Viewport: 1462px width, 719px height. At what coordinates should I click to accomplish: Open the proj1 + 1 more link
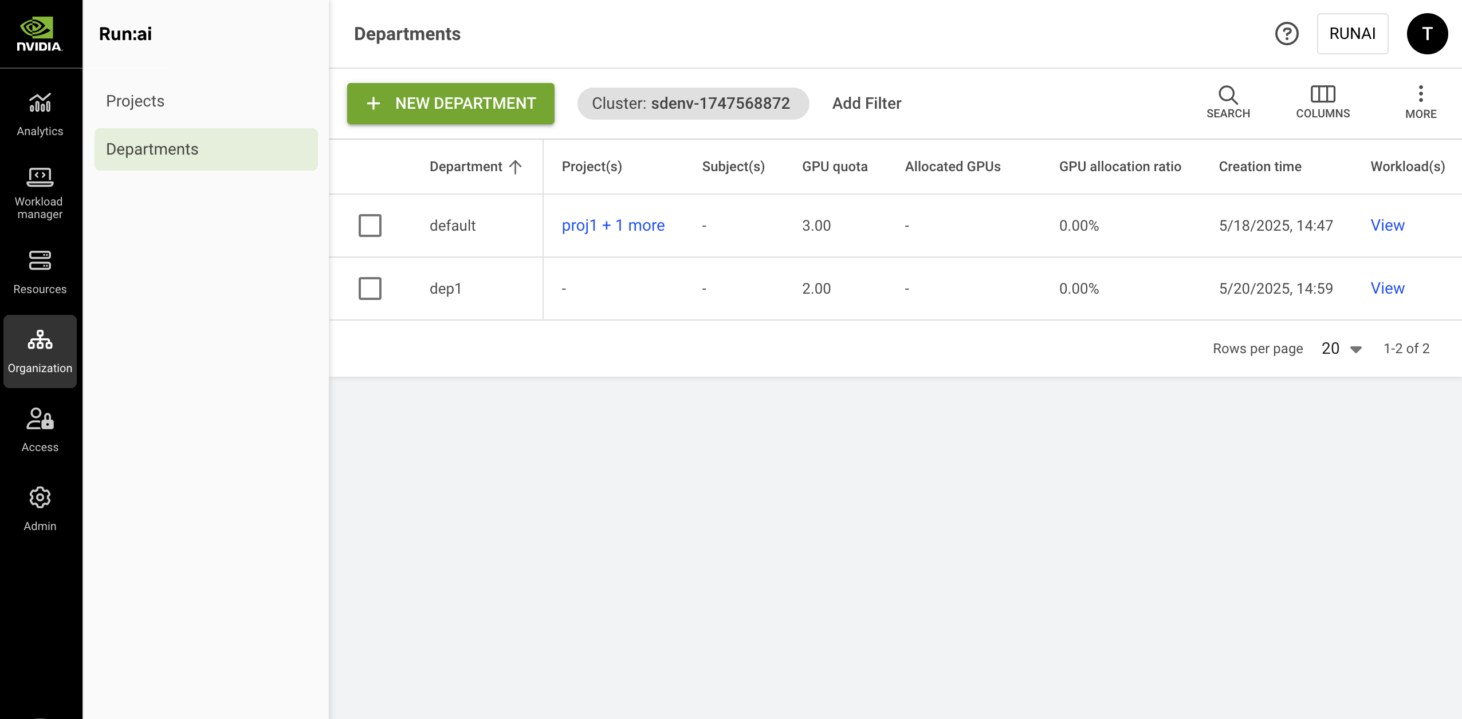(613, 226)
